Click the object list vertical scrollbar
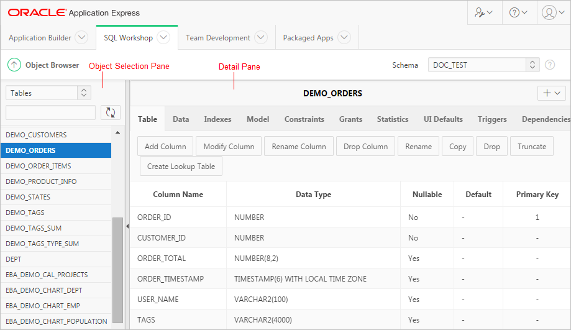This screenshot has width=571, height=330. coord(117,267)
